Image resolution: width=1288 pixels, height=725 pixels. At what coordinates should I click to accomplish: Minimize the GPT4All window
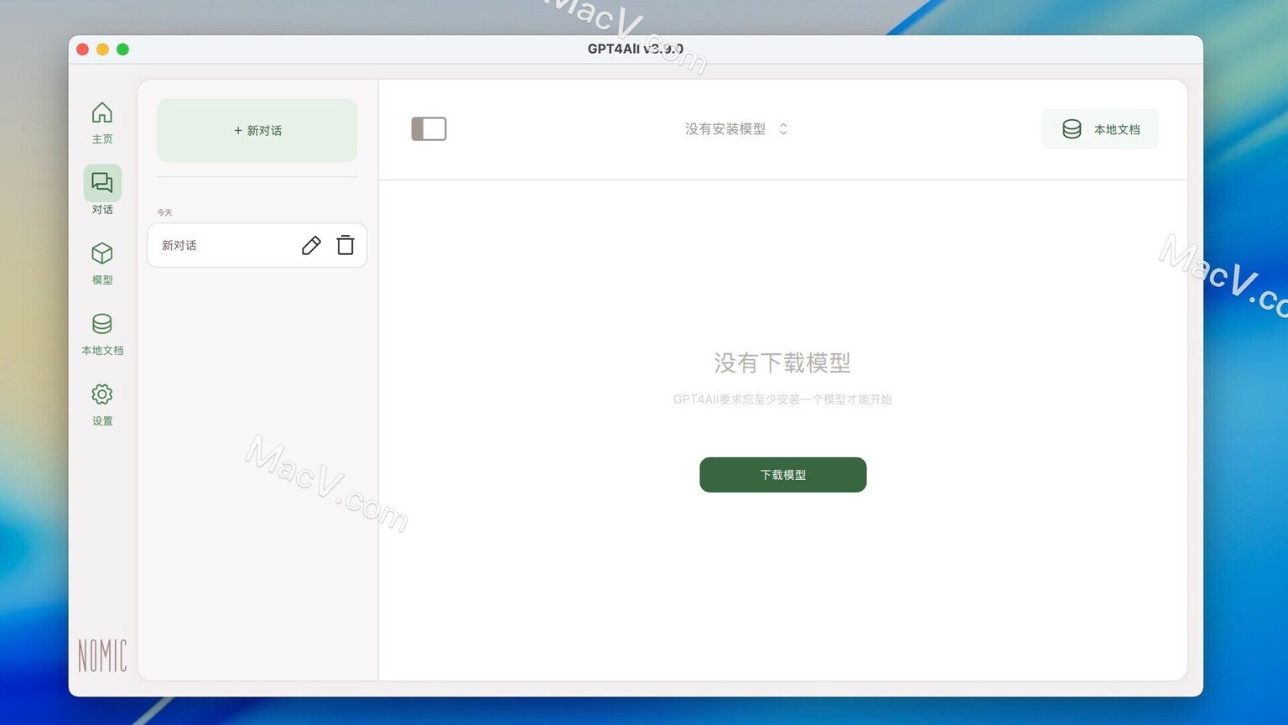click(102, 50)
